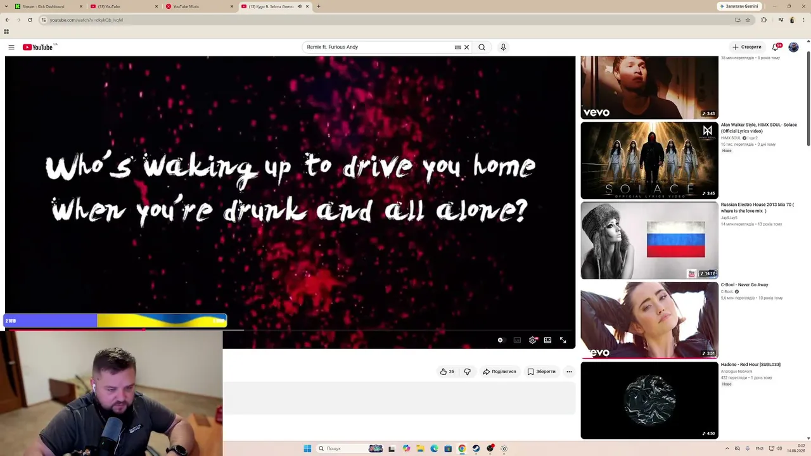This screenshot has height=456, width=811.
Task: View site information icon in address bar
Action: [43, 20]
